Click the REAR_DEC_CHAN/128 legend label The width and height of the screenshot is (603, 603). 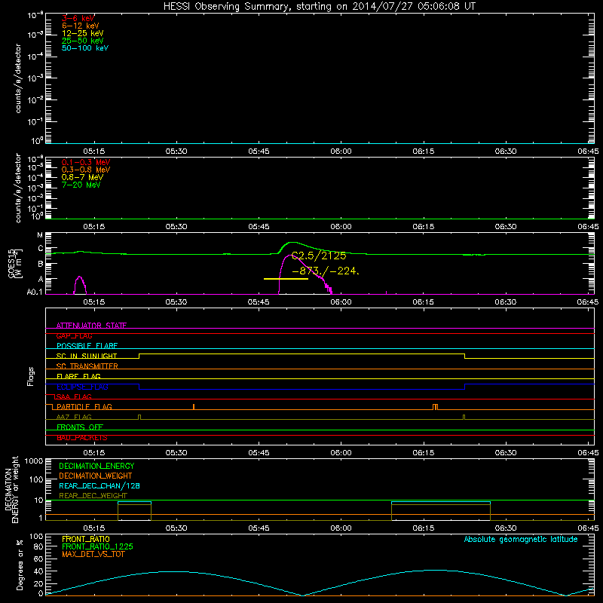99,485
